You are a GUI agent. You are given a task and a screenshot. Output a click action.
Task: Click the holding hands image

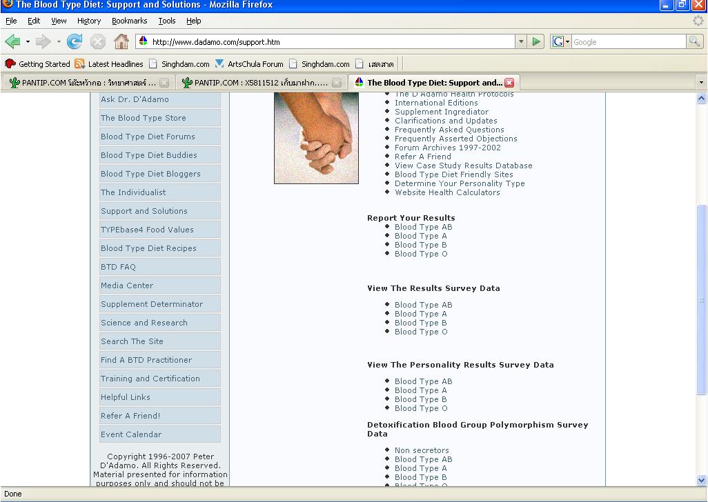click(316, 137)
